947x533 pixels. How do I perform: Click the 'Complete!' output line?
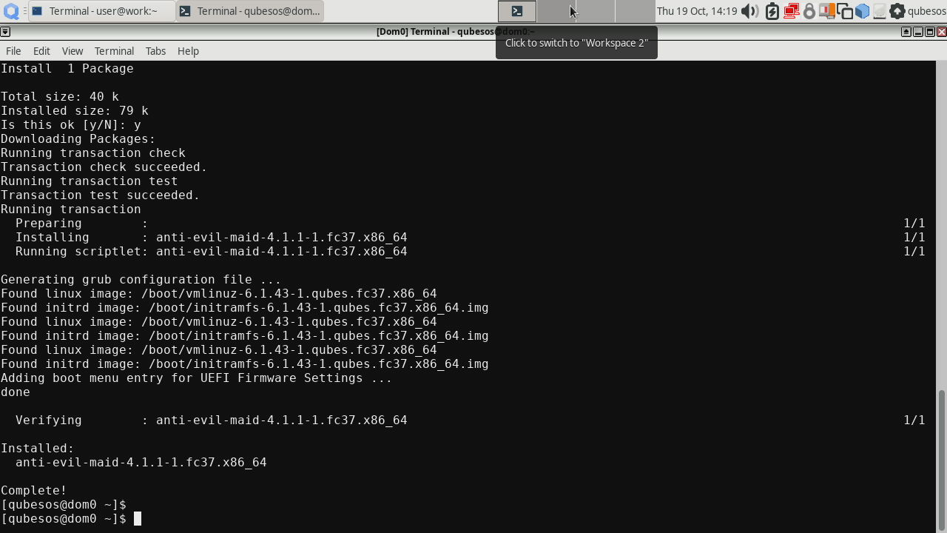click(x=34, y=491)
